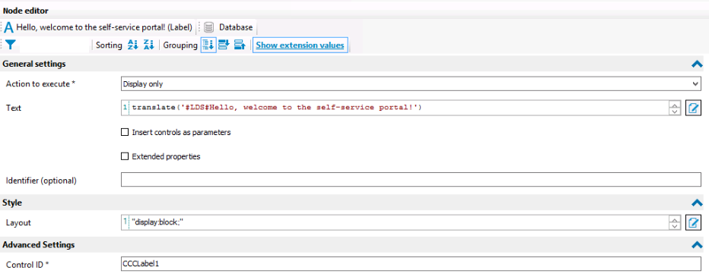Click the filter funnel icon

(x=11, y=45)
